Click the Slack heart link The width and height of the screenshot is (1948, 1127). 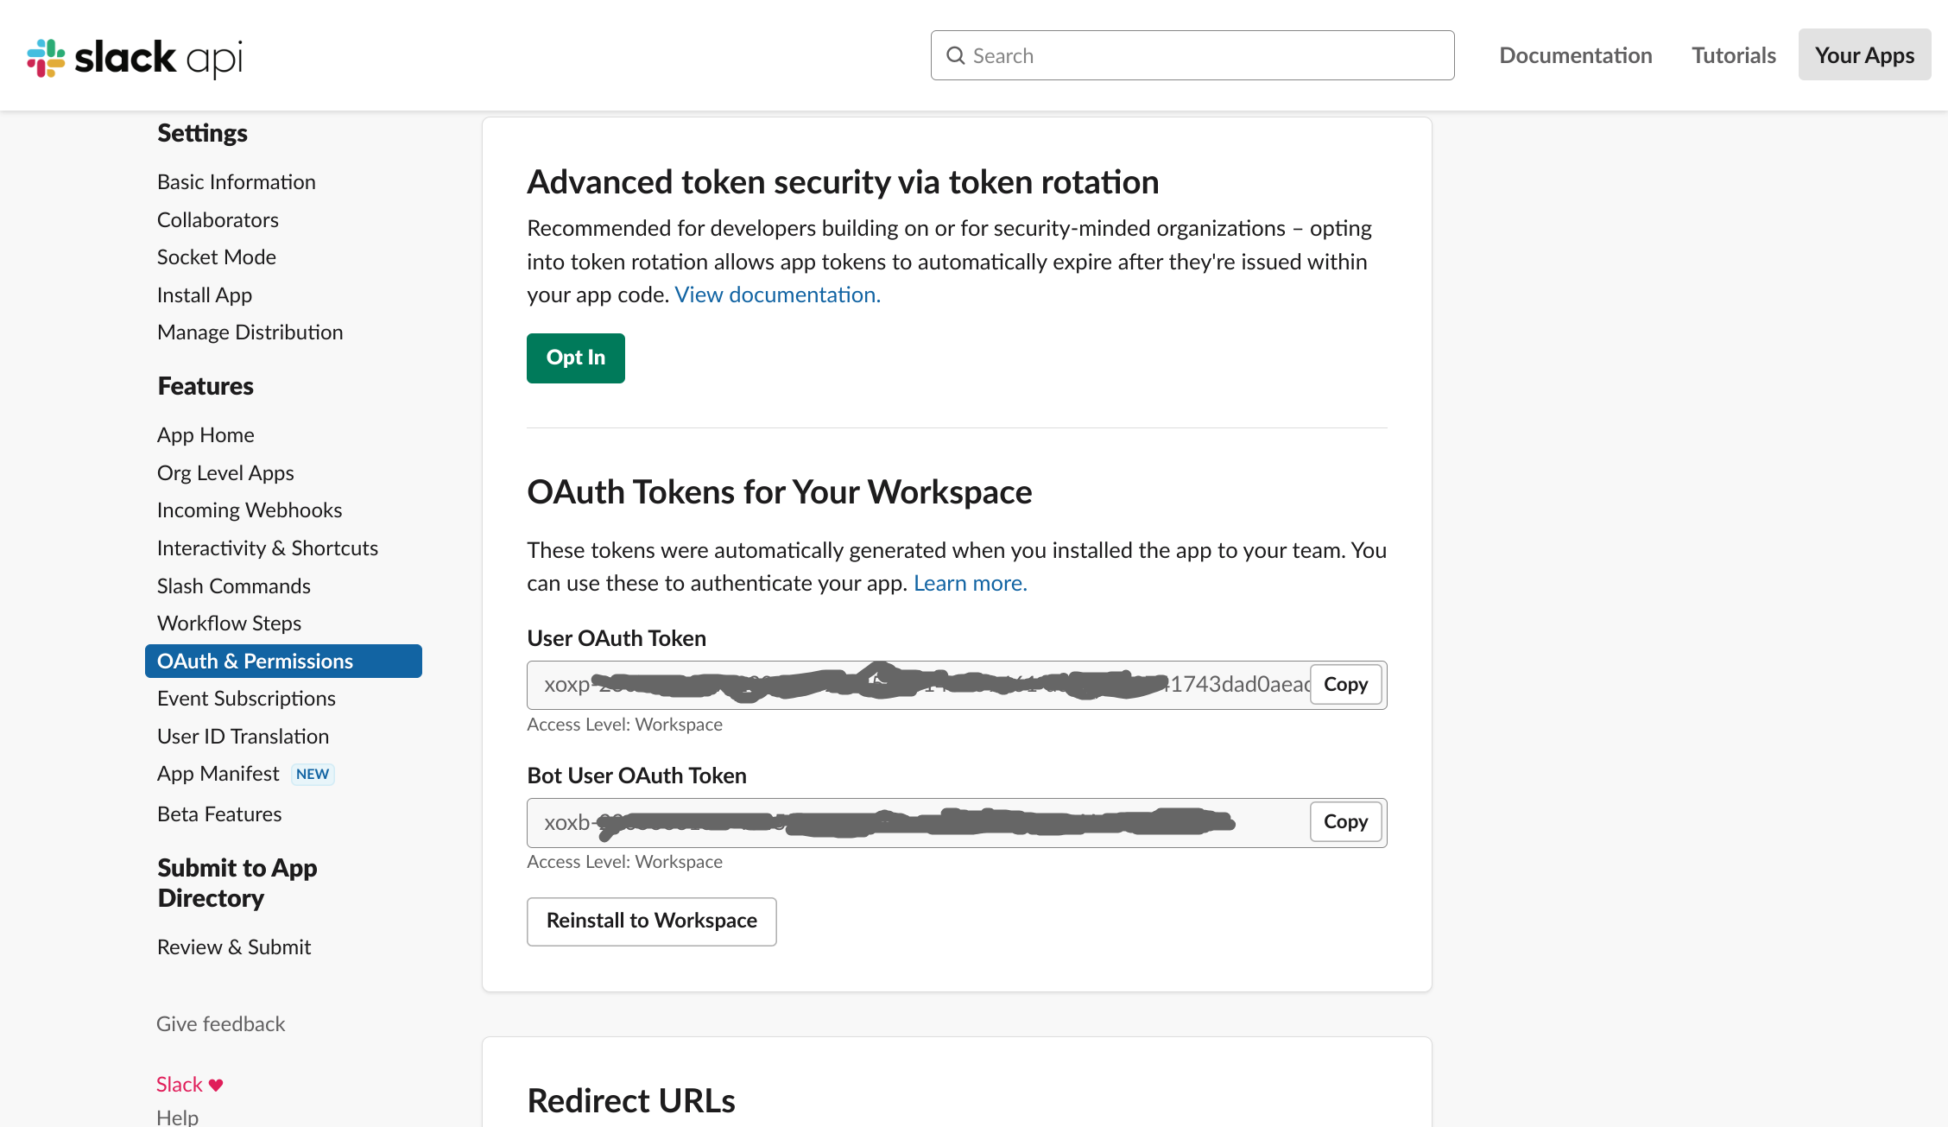189,1085
